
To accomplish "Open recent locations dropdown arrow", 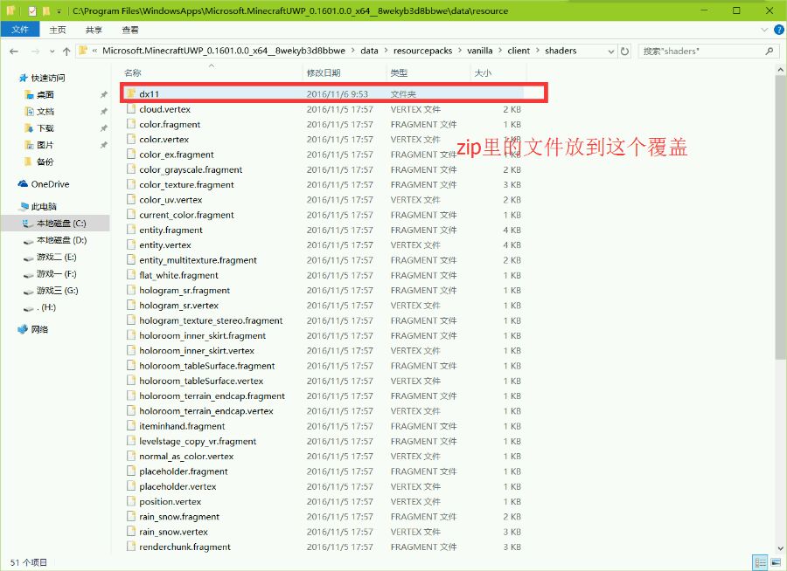I will pos(52,52).
